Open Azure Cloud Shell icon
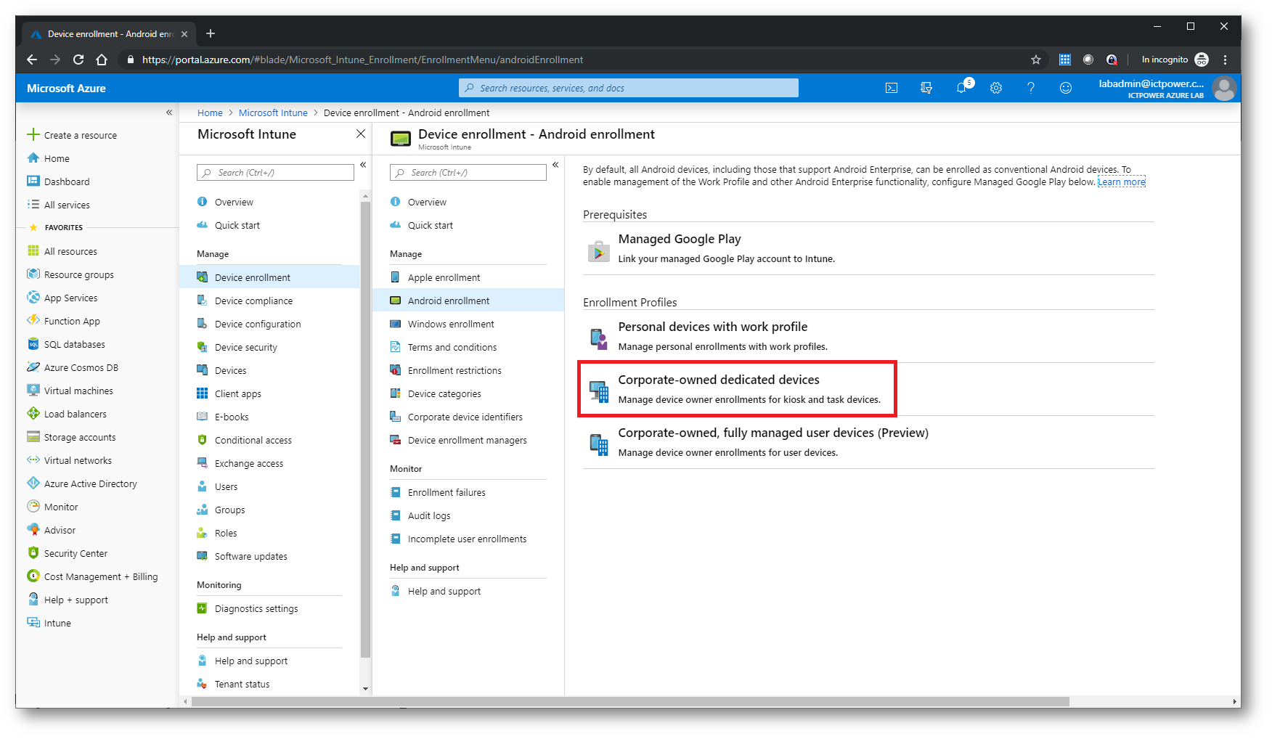 click(x=892, y=88)
